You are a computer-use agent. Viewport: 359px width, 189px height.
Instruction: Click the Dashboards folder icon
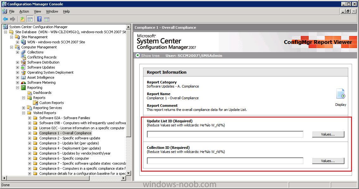point(29,93)
